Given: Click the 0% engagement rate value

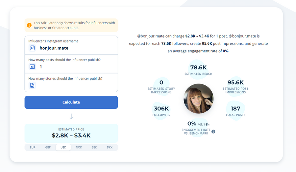Looking at the screenshot, I should click(192, 123).
